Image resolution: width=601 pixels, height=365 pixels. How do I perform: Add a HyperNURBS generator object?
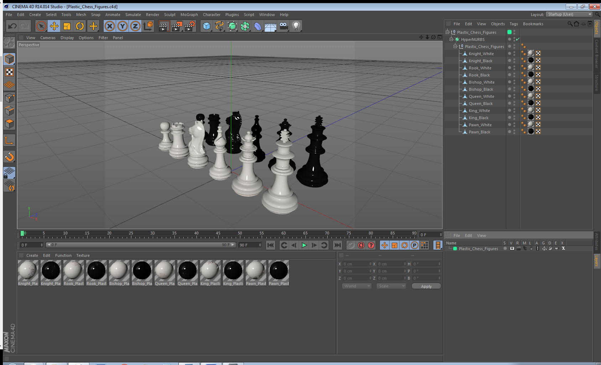coord(232,26)
